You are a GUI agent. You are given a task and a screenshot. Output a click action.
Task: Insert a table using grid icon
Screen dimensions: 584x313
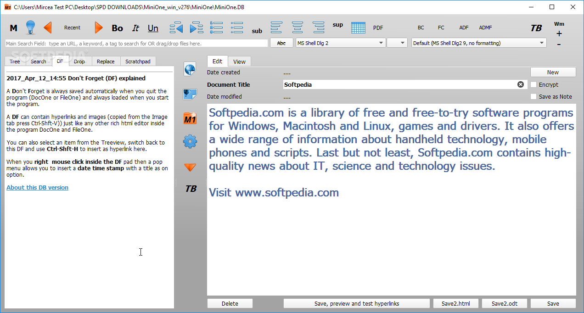pos(358,28)
